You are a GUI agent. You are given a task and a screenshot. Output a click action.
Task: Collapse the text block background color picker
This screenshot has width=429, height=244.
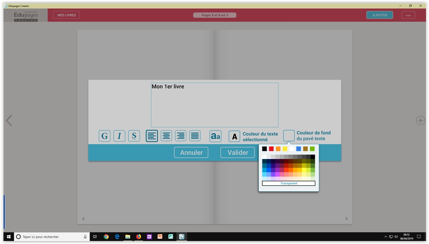[x=289, y=136]
